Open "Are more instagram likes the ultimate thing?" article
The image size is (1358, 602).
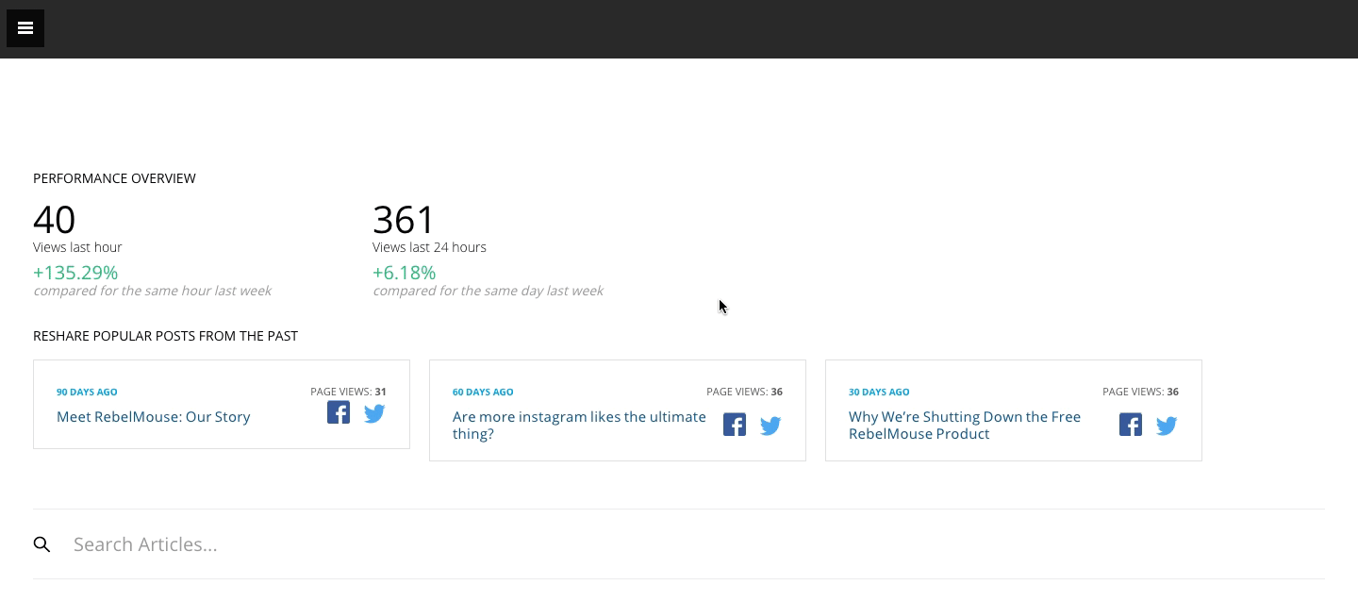point(579,426)
